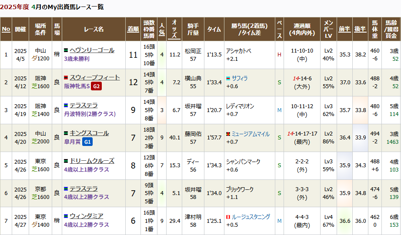Sort by the 前半 column header
The image size is (401, 235).
tap(345, 29)
